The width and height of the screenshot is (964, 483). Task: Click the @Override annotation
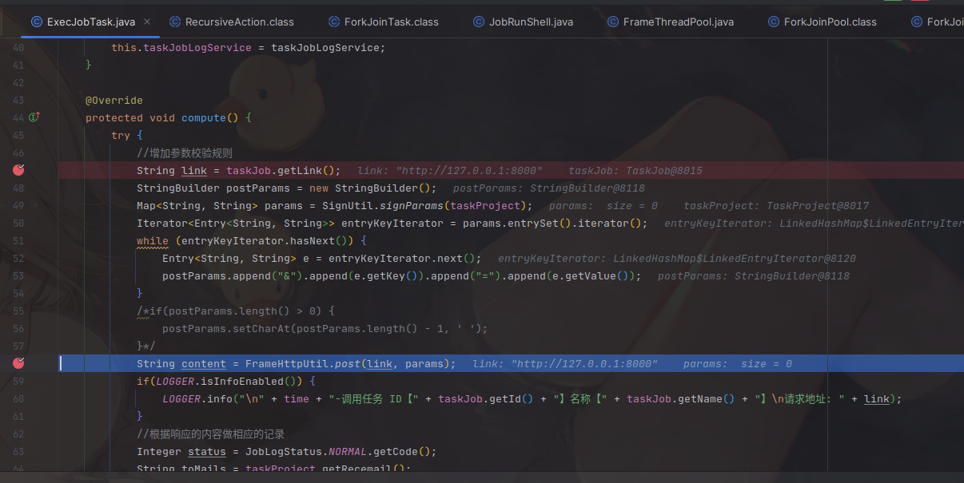point(114,100)
